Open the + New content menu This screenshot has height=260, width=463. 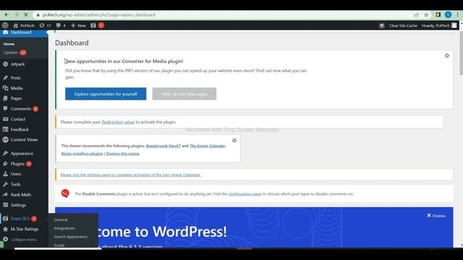coord(78,26)
